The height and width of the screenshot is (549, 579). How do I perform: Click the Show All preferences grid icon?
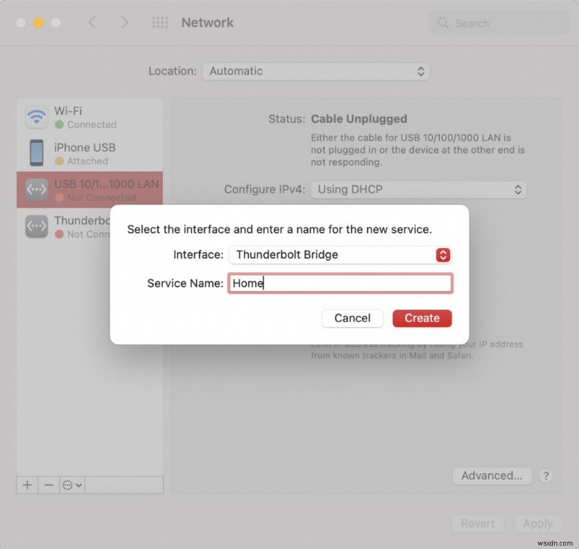[159, 22]
